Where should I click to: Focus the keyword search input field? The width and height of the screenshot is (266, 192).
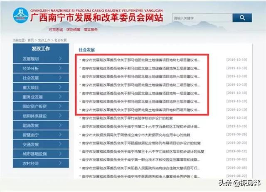[202, 18]
